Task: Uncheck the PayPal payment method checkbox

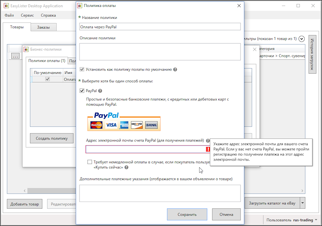Action: coord(82,91)
